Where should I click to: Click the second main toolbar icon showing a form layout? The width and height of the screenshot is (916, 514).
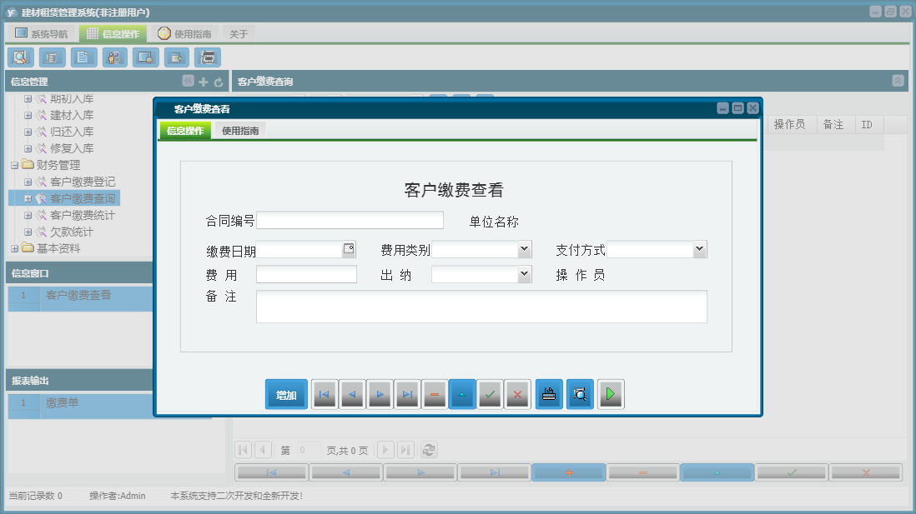click(52, 57)
